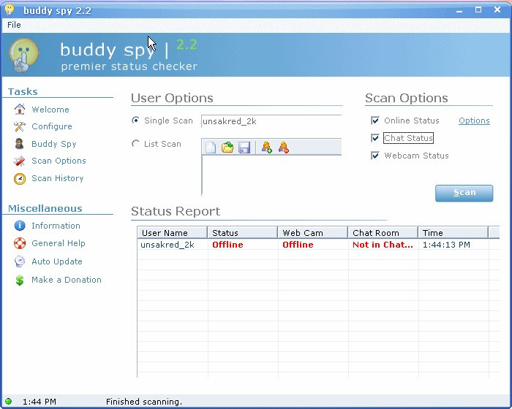Sort by the Chat Room column header
Screen dimensions: 512x409
tap(383, 233)
